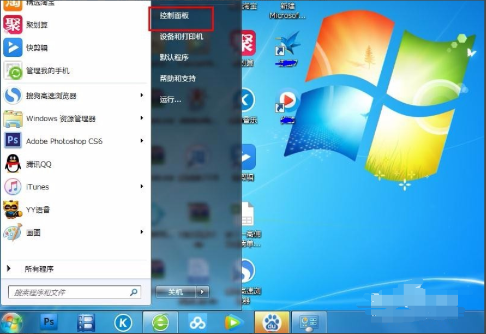Expand the shutdown options arrow
The image size is (486, 334).
tap(202, 292)
